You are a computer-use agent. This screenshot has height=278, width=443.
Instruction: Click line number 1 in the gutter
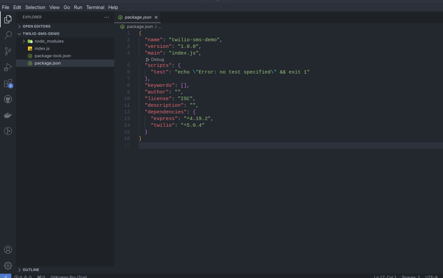coord(128,33)
